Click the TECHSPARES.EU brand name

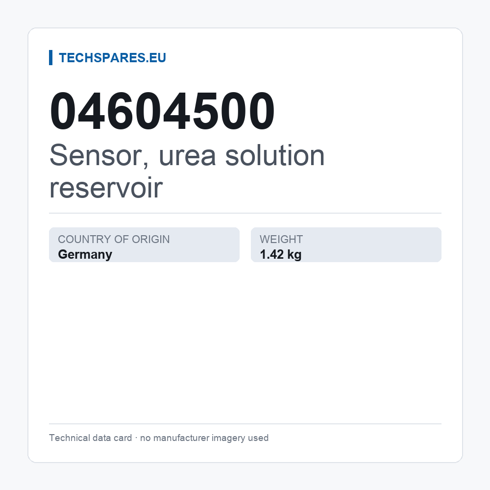112,58
